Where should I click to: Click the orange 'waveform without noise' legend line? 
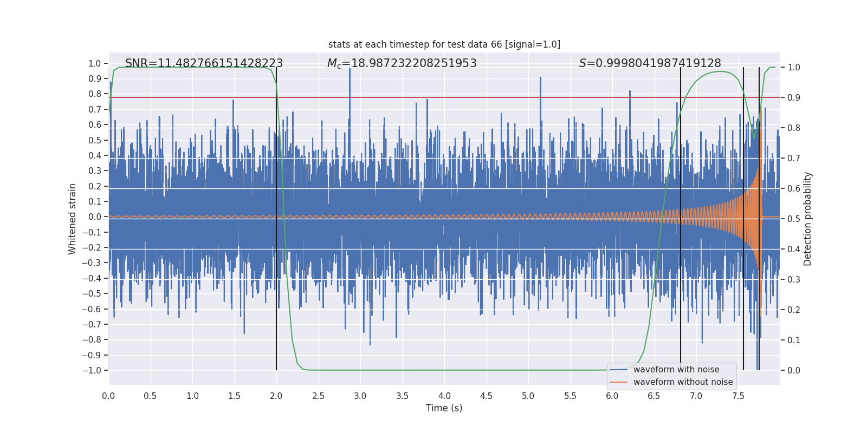618,382
